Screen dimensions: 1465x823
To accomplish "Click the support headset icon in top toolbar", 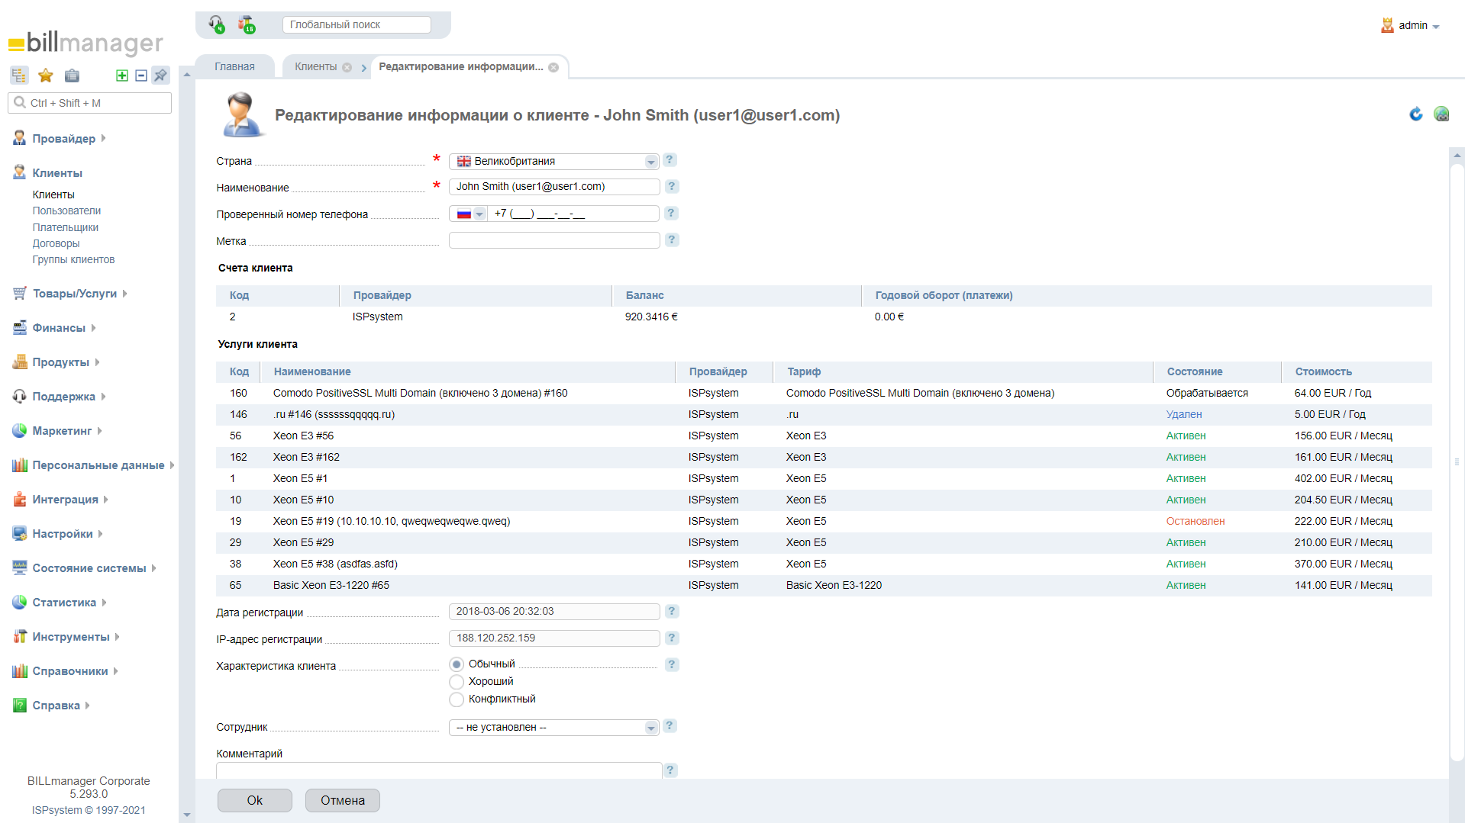I will (x=217, y=24).
